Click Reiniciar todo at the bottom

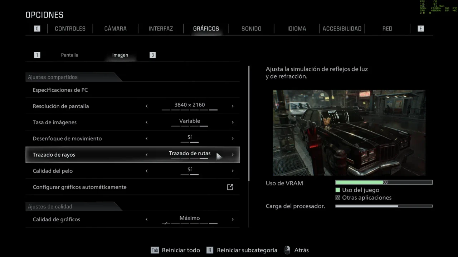[181, 250]
